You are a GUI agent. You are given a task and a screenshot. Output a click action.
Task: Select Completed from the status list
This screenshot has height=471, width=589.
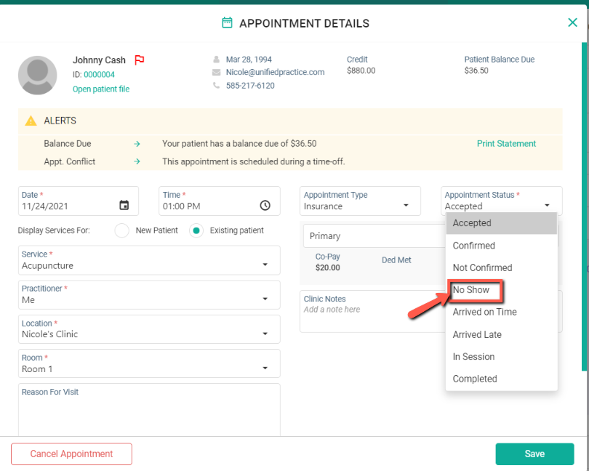pyautogui.click(x=475, y=379)
